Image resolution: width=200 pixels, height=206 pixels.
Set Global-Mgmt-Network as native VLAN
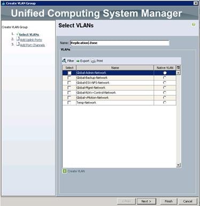click(165, 88)
